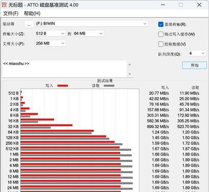Image resolution: width=209 pixels, height=192 pixels.
Task: Click the gray read legend swatch
Action: (x=109, y=86)
